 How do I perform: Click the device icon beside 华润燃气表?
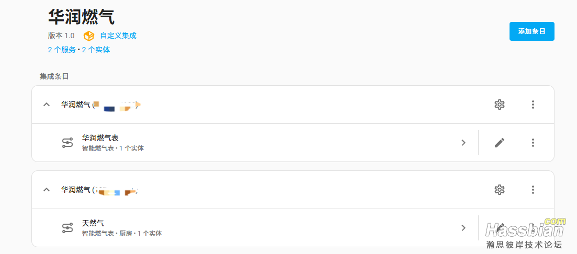67,143
